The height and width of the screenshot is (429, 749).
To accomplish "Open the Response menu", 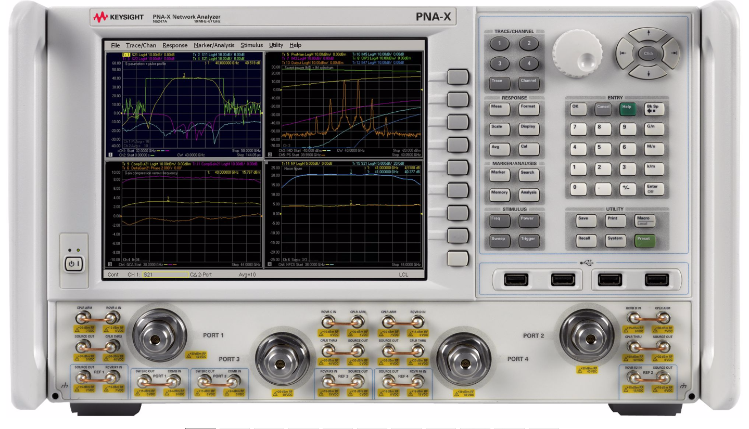I will coord(175,45).
